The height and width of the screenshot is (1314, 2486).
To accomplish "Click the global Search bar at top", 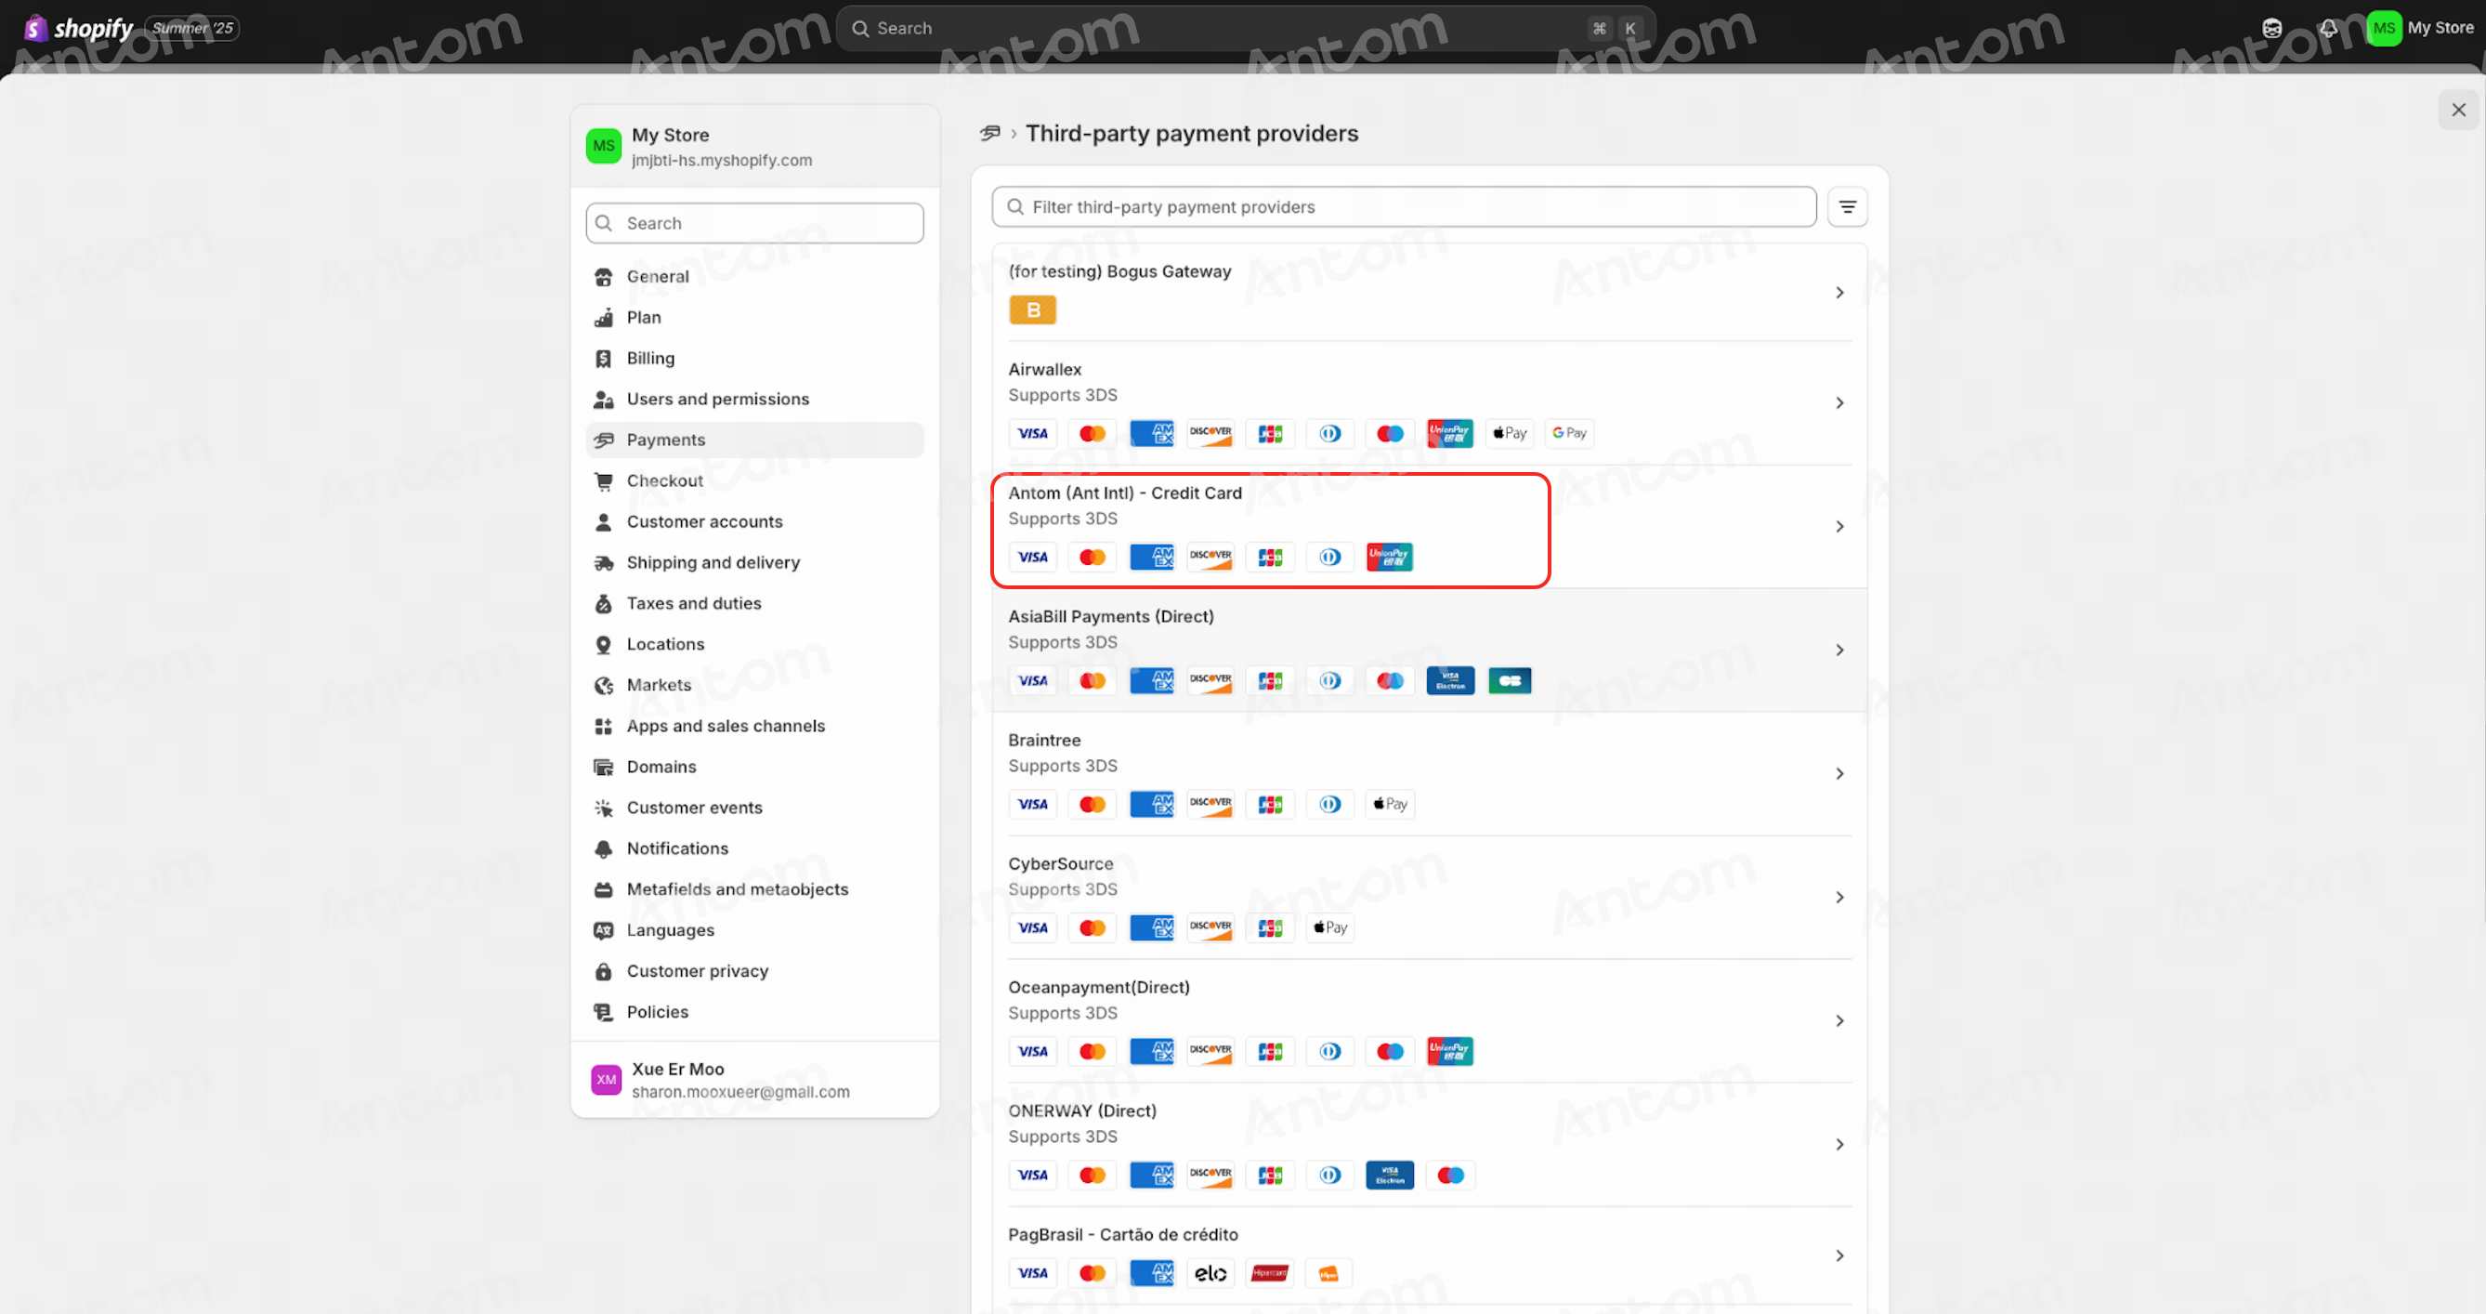I will pos(1245,28).
